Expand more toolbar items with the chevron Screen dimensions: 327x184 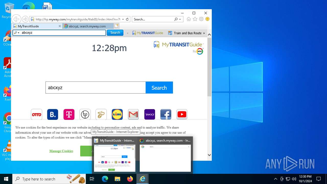[x=204, y=33]
